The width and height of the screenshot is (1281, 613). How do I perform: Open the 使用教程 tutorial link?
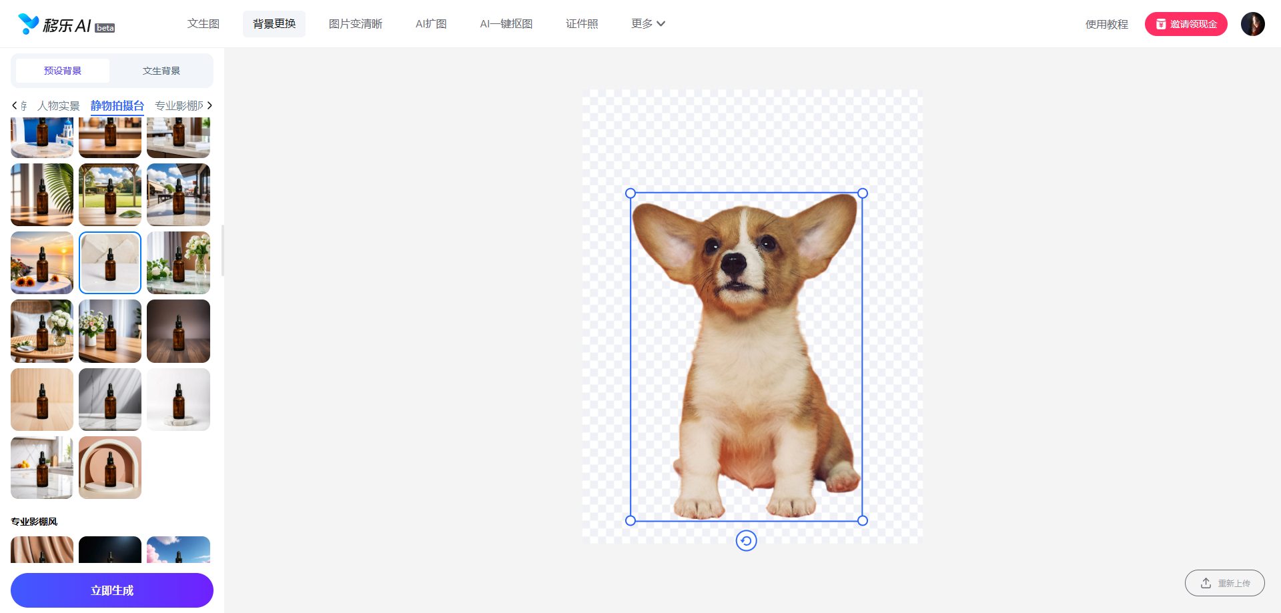pos(1106,25)
